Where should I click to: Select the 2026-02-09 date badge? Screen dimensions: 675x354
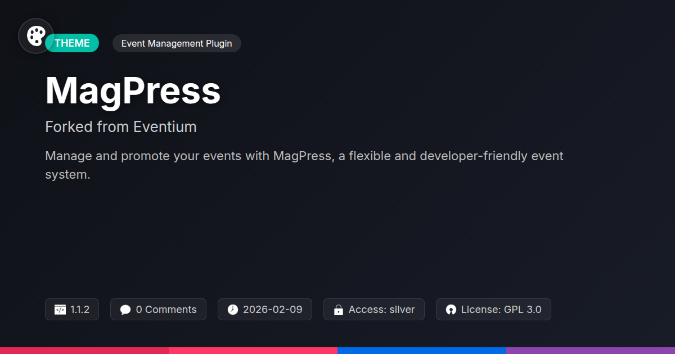click(265, 310)
